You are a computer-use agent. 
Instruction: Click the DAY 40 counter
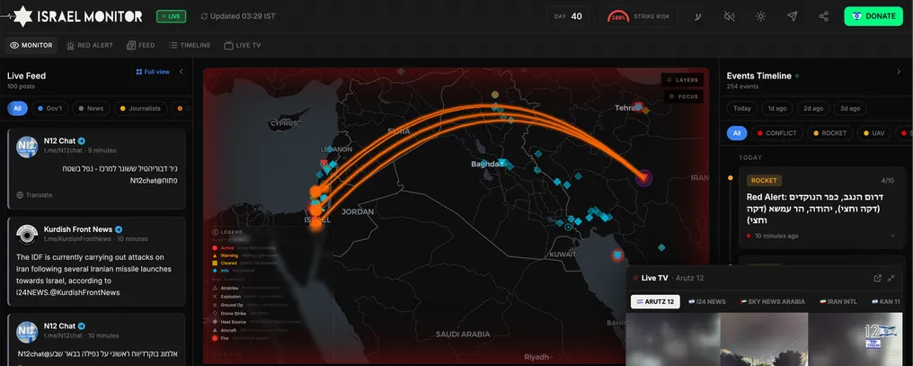tap(568, 16)
